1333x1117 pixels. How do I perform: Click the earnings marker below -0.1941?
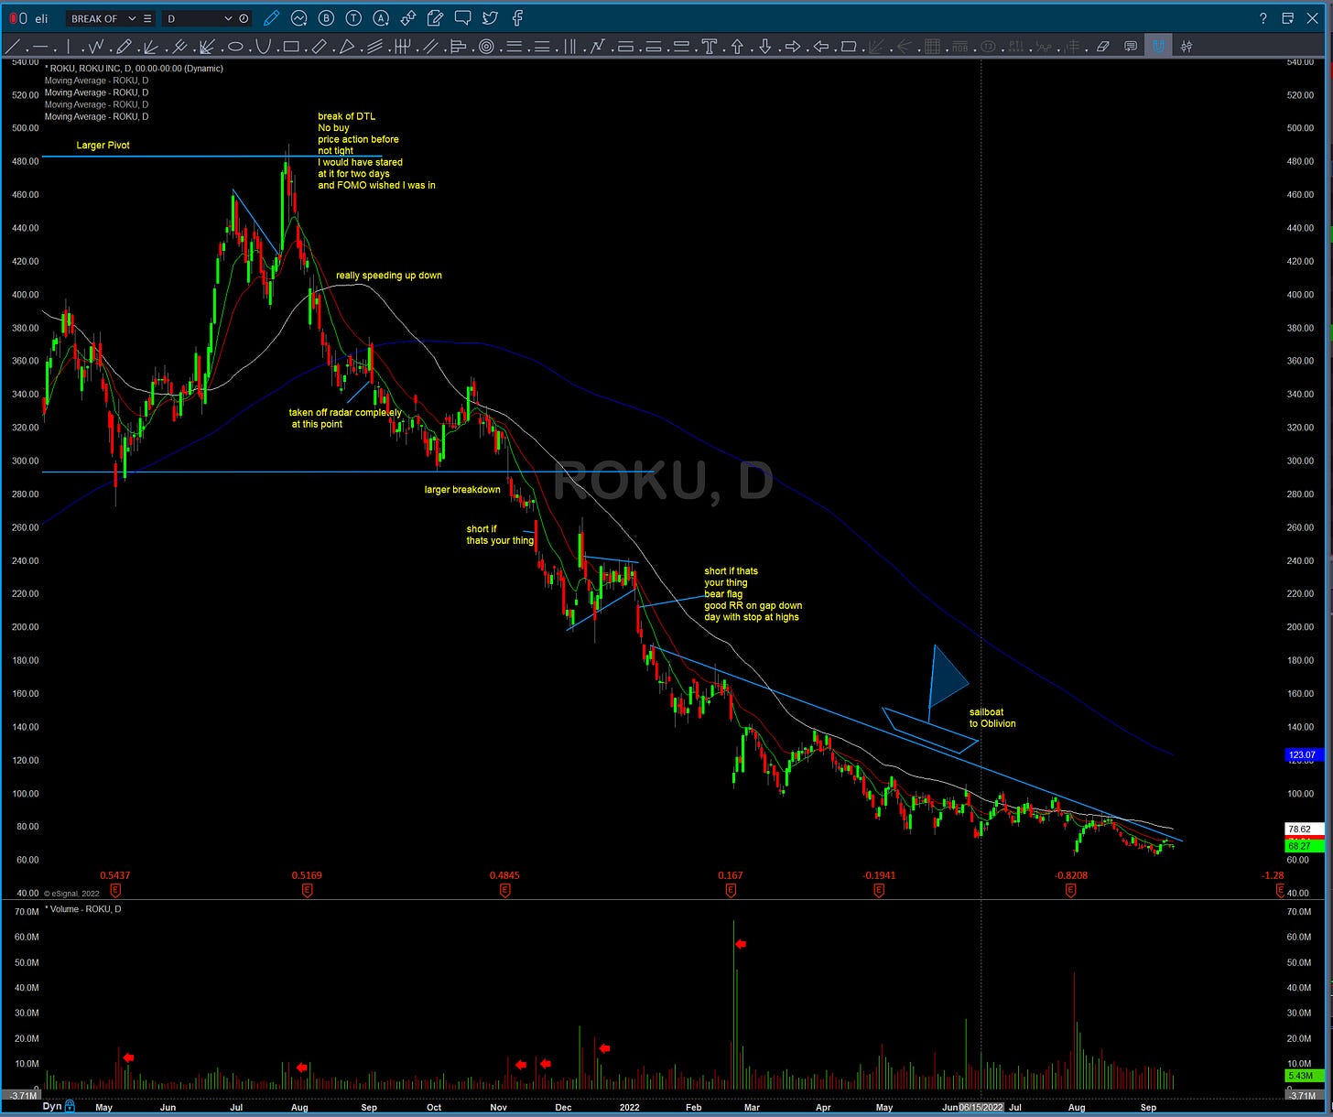[x=879, y=890]
